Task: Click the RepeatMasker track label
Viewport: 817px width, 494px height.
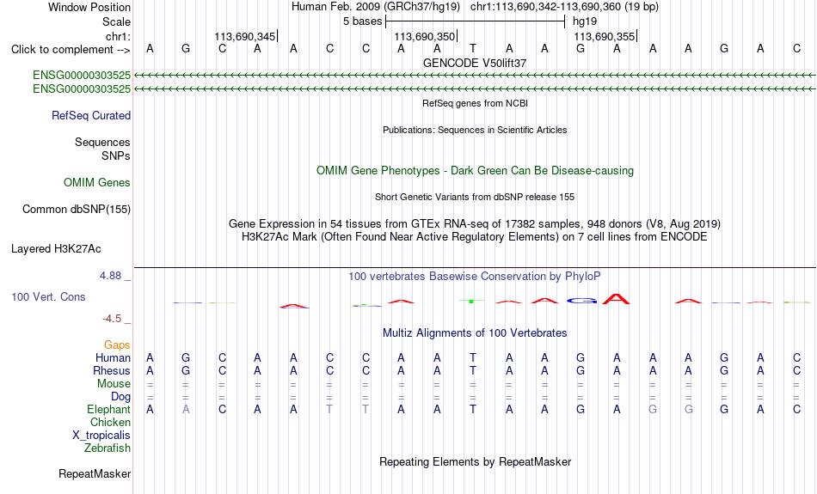Action: [x=95, y=473]
